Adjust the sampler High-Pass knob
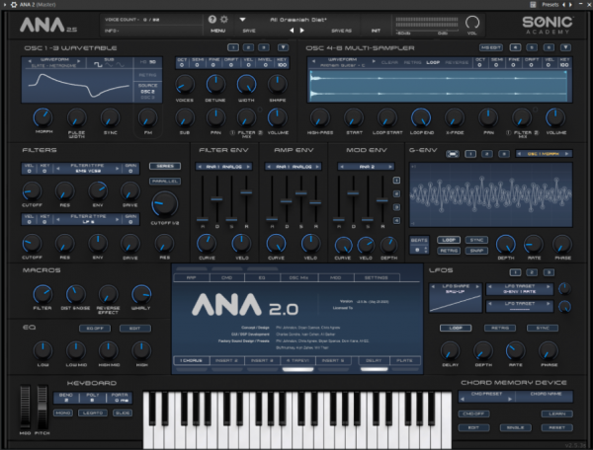Image resolution: width=593 pixels, height=450 pixels. pyautogui.click(x=320, y=117)
